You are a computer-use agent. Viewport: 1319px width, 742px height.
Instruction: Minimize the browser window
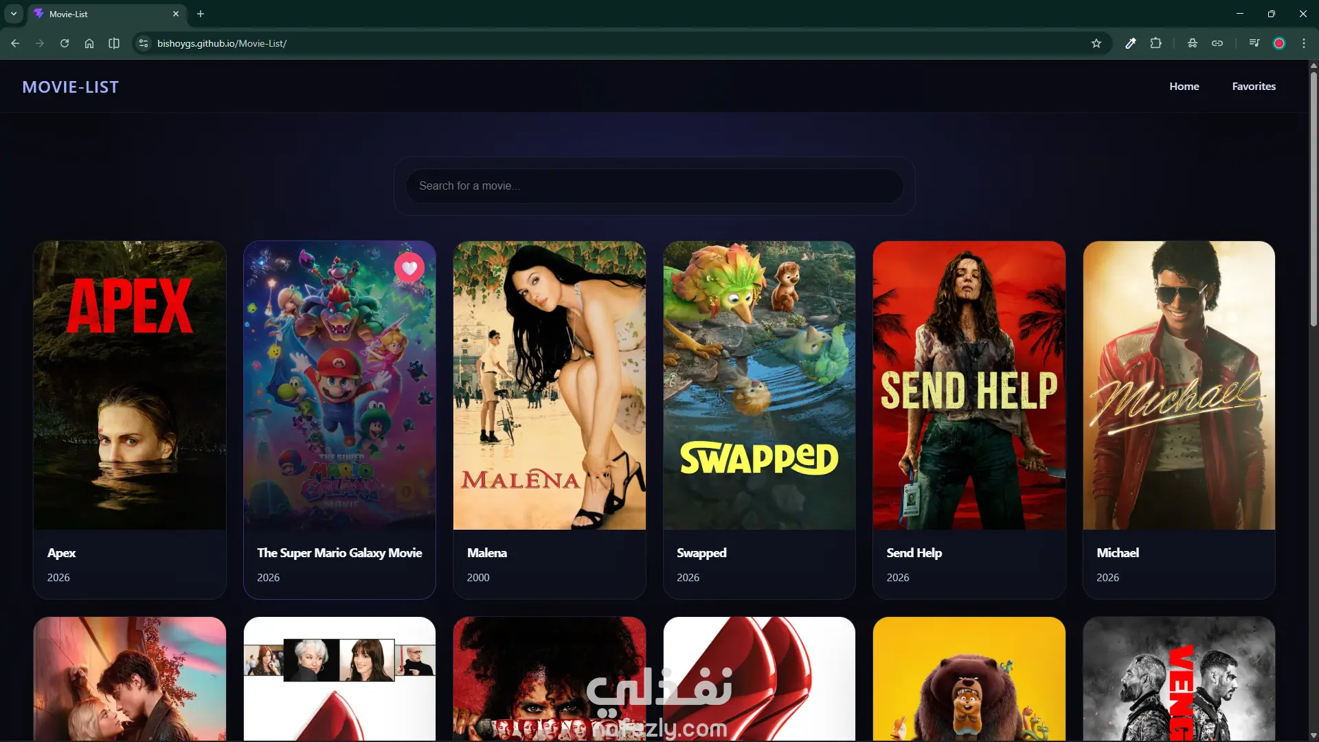[x=1240, y=14]
